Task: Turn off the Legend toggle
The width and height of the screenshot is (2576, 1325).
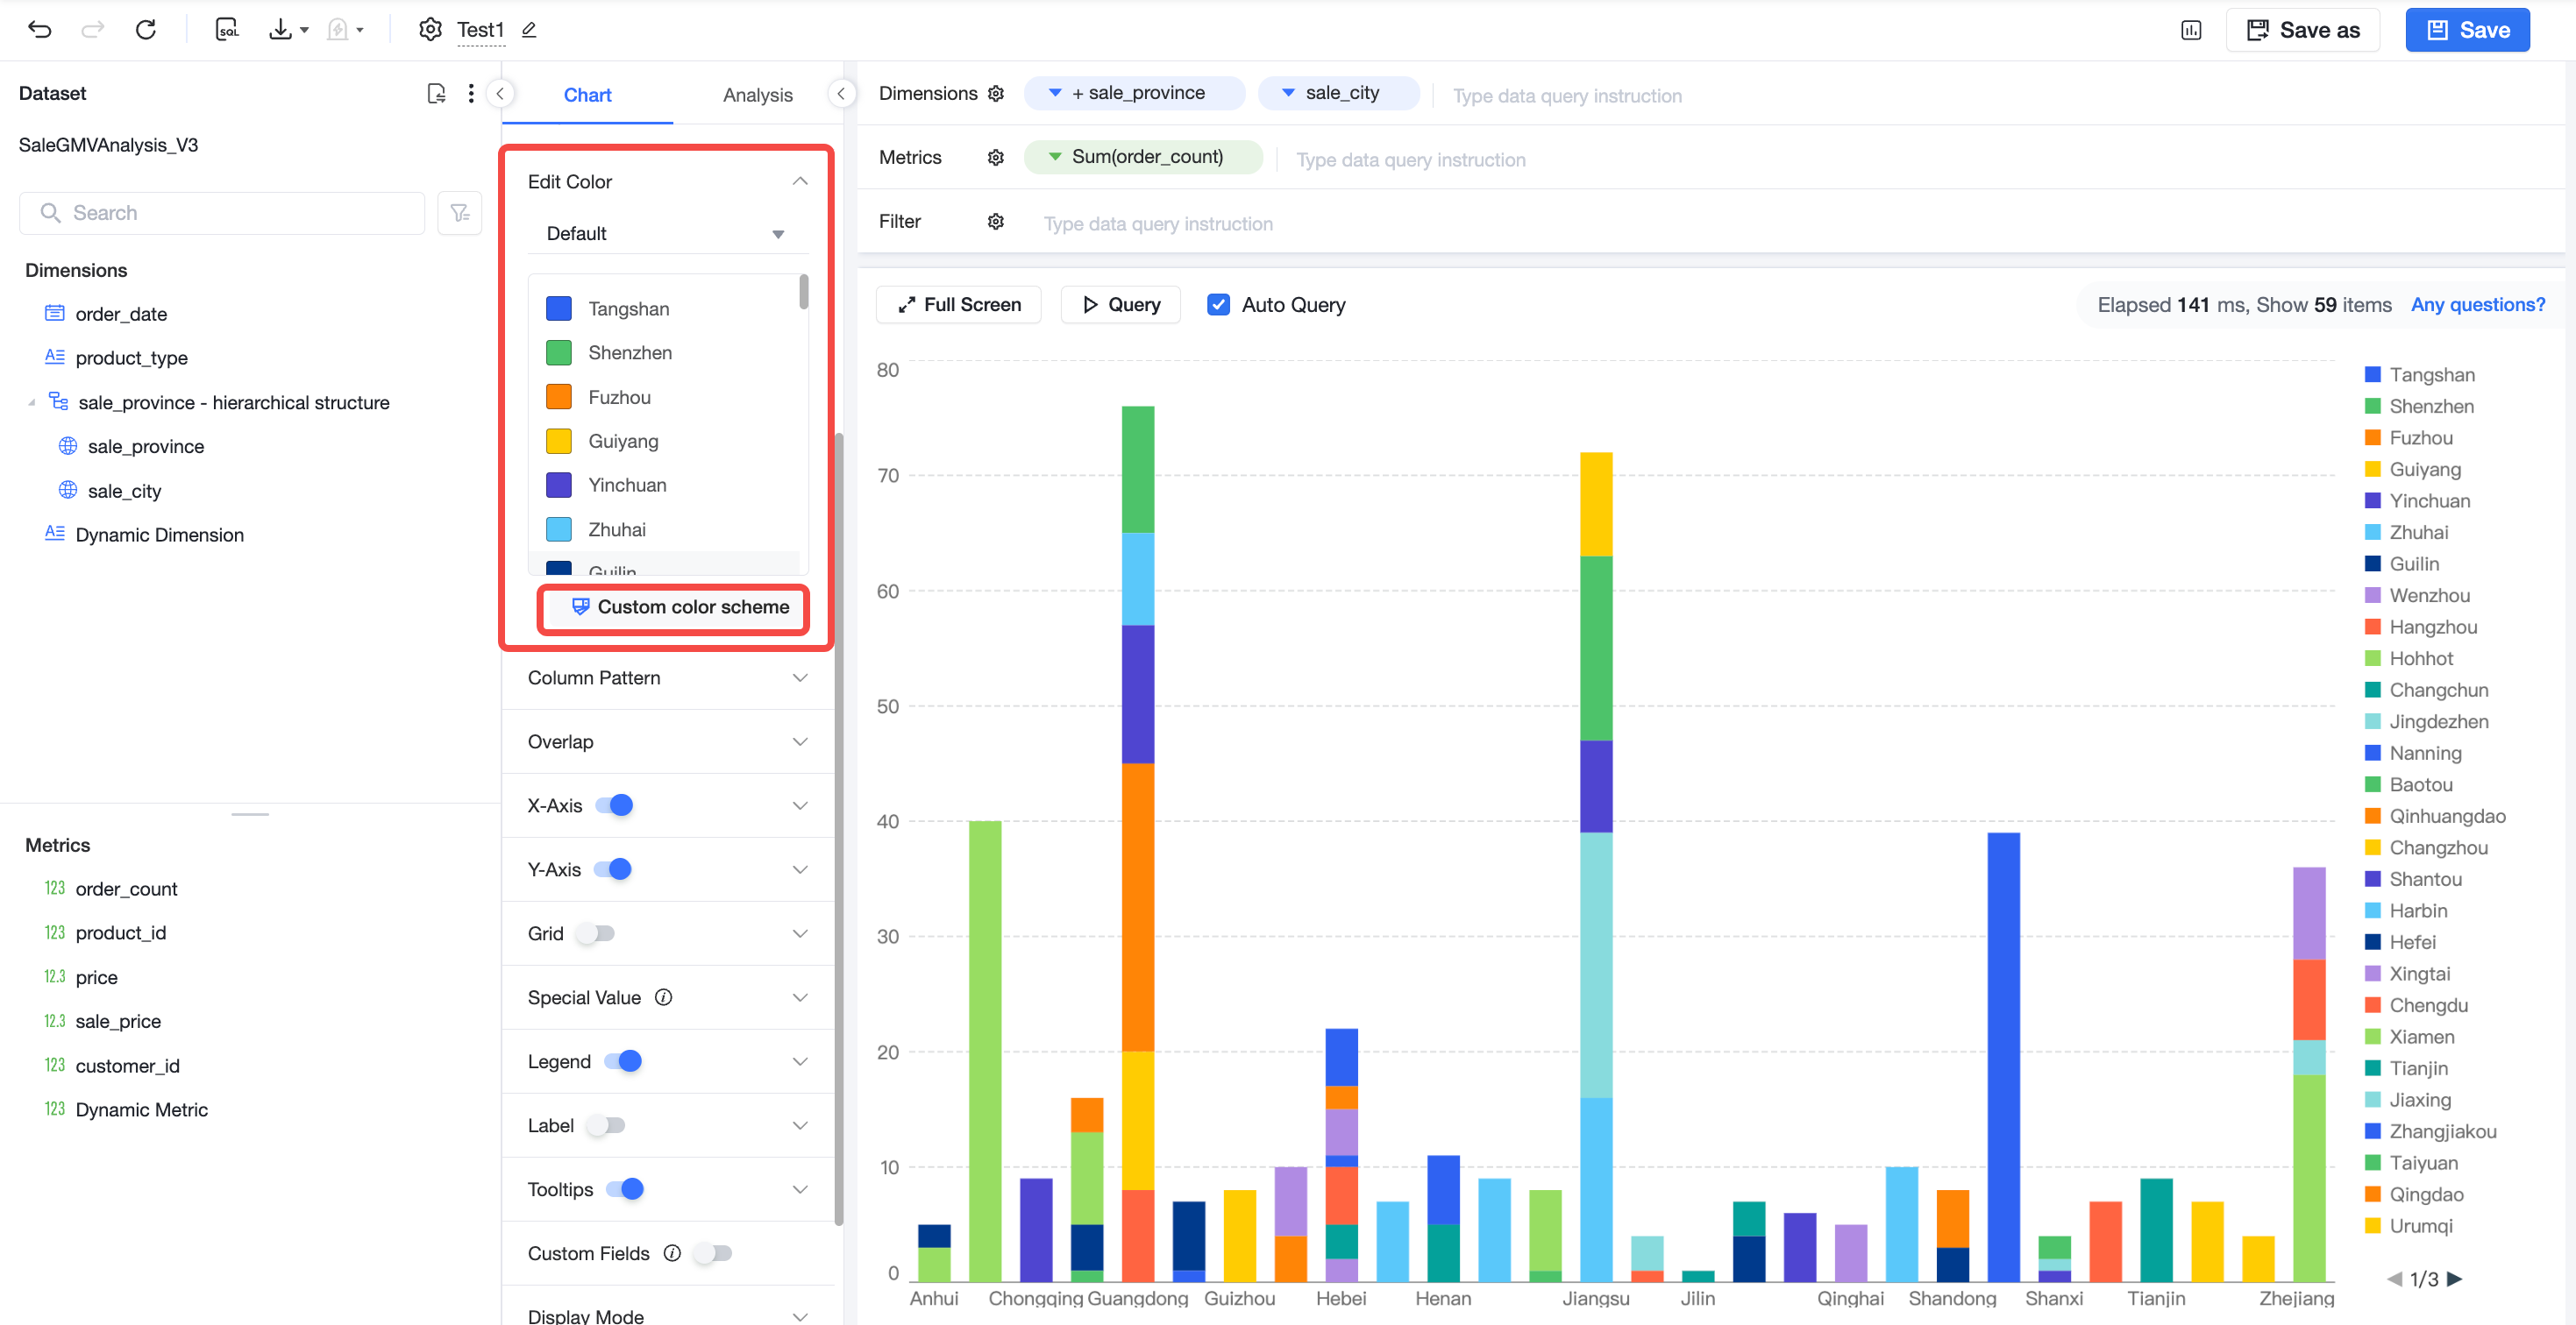Action: click(623, 1061)
